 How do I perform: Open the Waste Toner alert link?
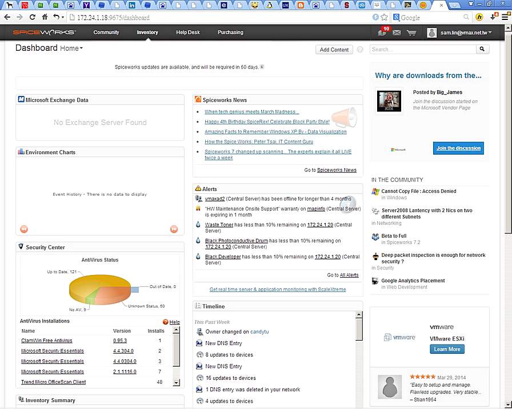coord(219,225)
